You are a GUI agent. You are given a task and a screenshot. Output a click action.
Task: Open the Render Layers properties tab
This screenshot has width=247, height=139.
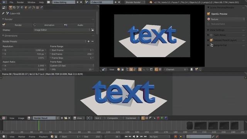point(14,8)
